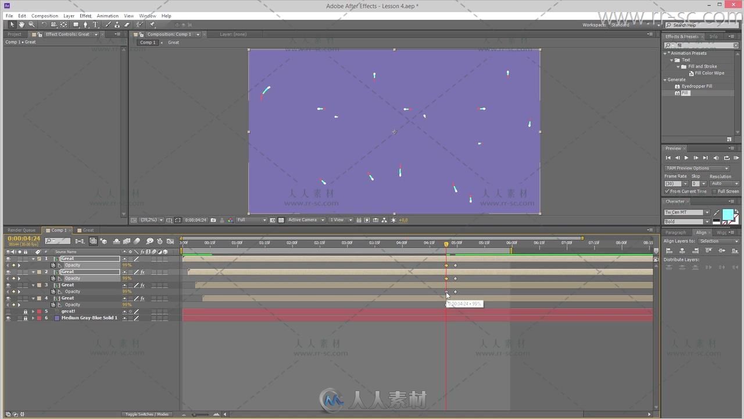Select the Eraser tool
This screenshot has height=419, width=744.
pyautogui.click(x=127, y=25)
